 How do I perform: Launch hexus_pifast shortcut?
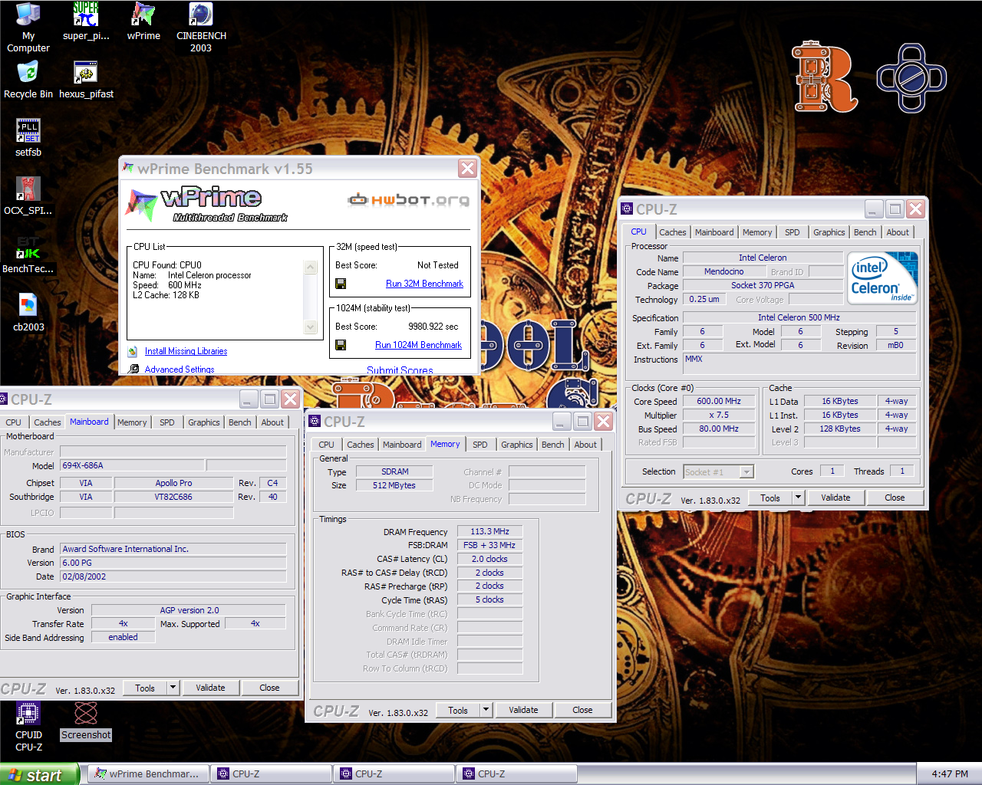point(86,80)
